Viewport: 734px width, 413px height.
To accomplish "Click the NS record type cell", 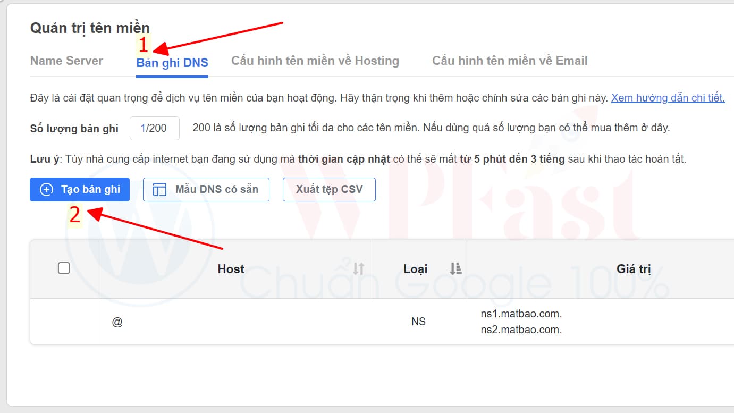I will pyautogui.click(x=418, y=322).
